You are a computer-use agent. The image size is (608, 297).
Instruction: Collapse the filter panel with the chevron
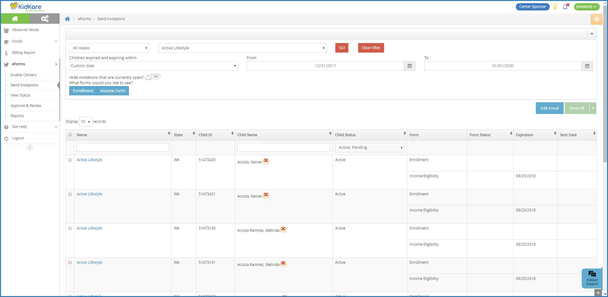[592, 34]
